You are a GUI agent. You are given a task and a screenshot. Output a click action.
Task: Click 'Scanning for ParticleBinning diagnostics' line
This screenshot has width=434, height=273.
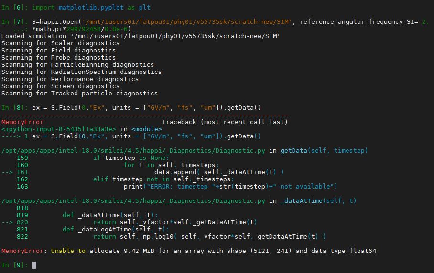click(77, 65)
